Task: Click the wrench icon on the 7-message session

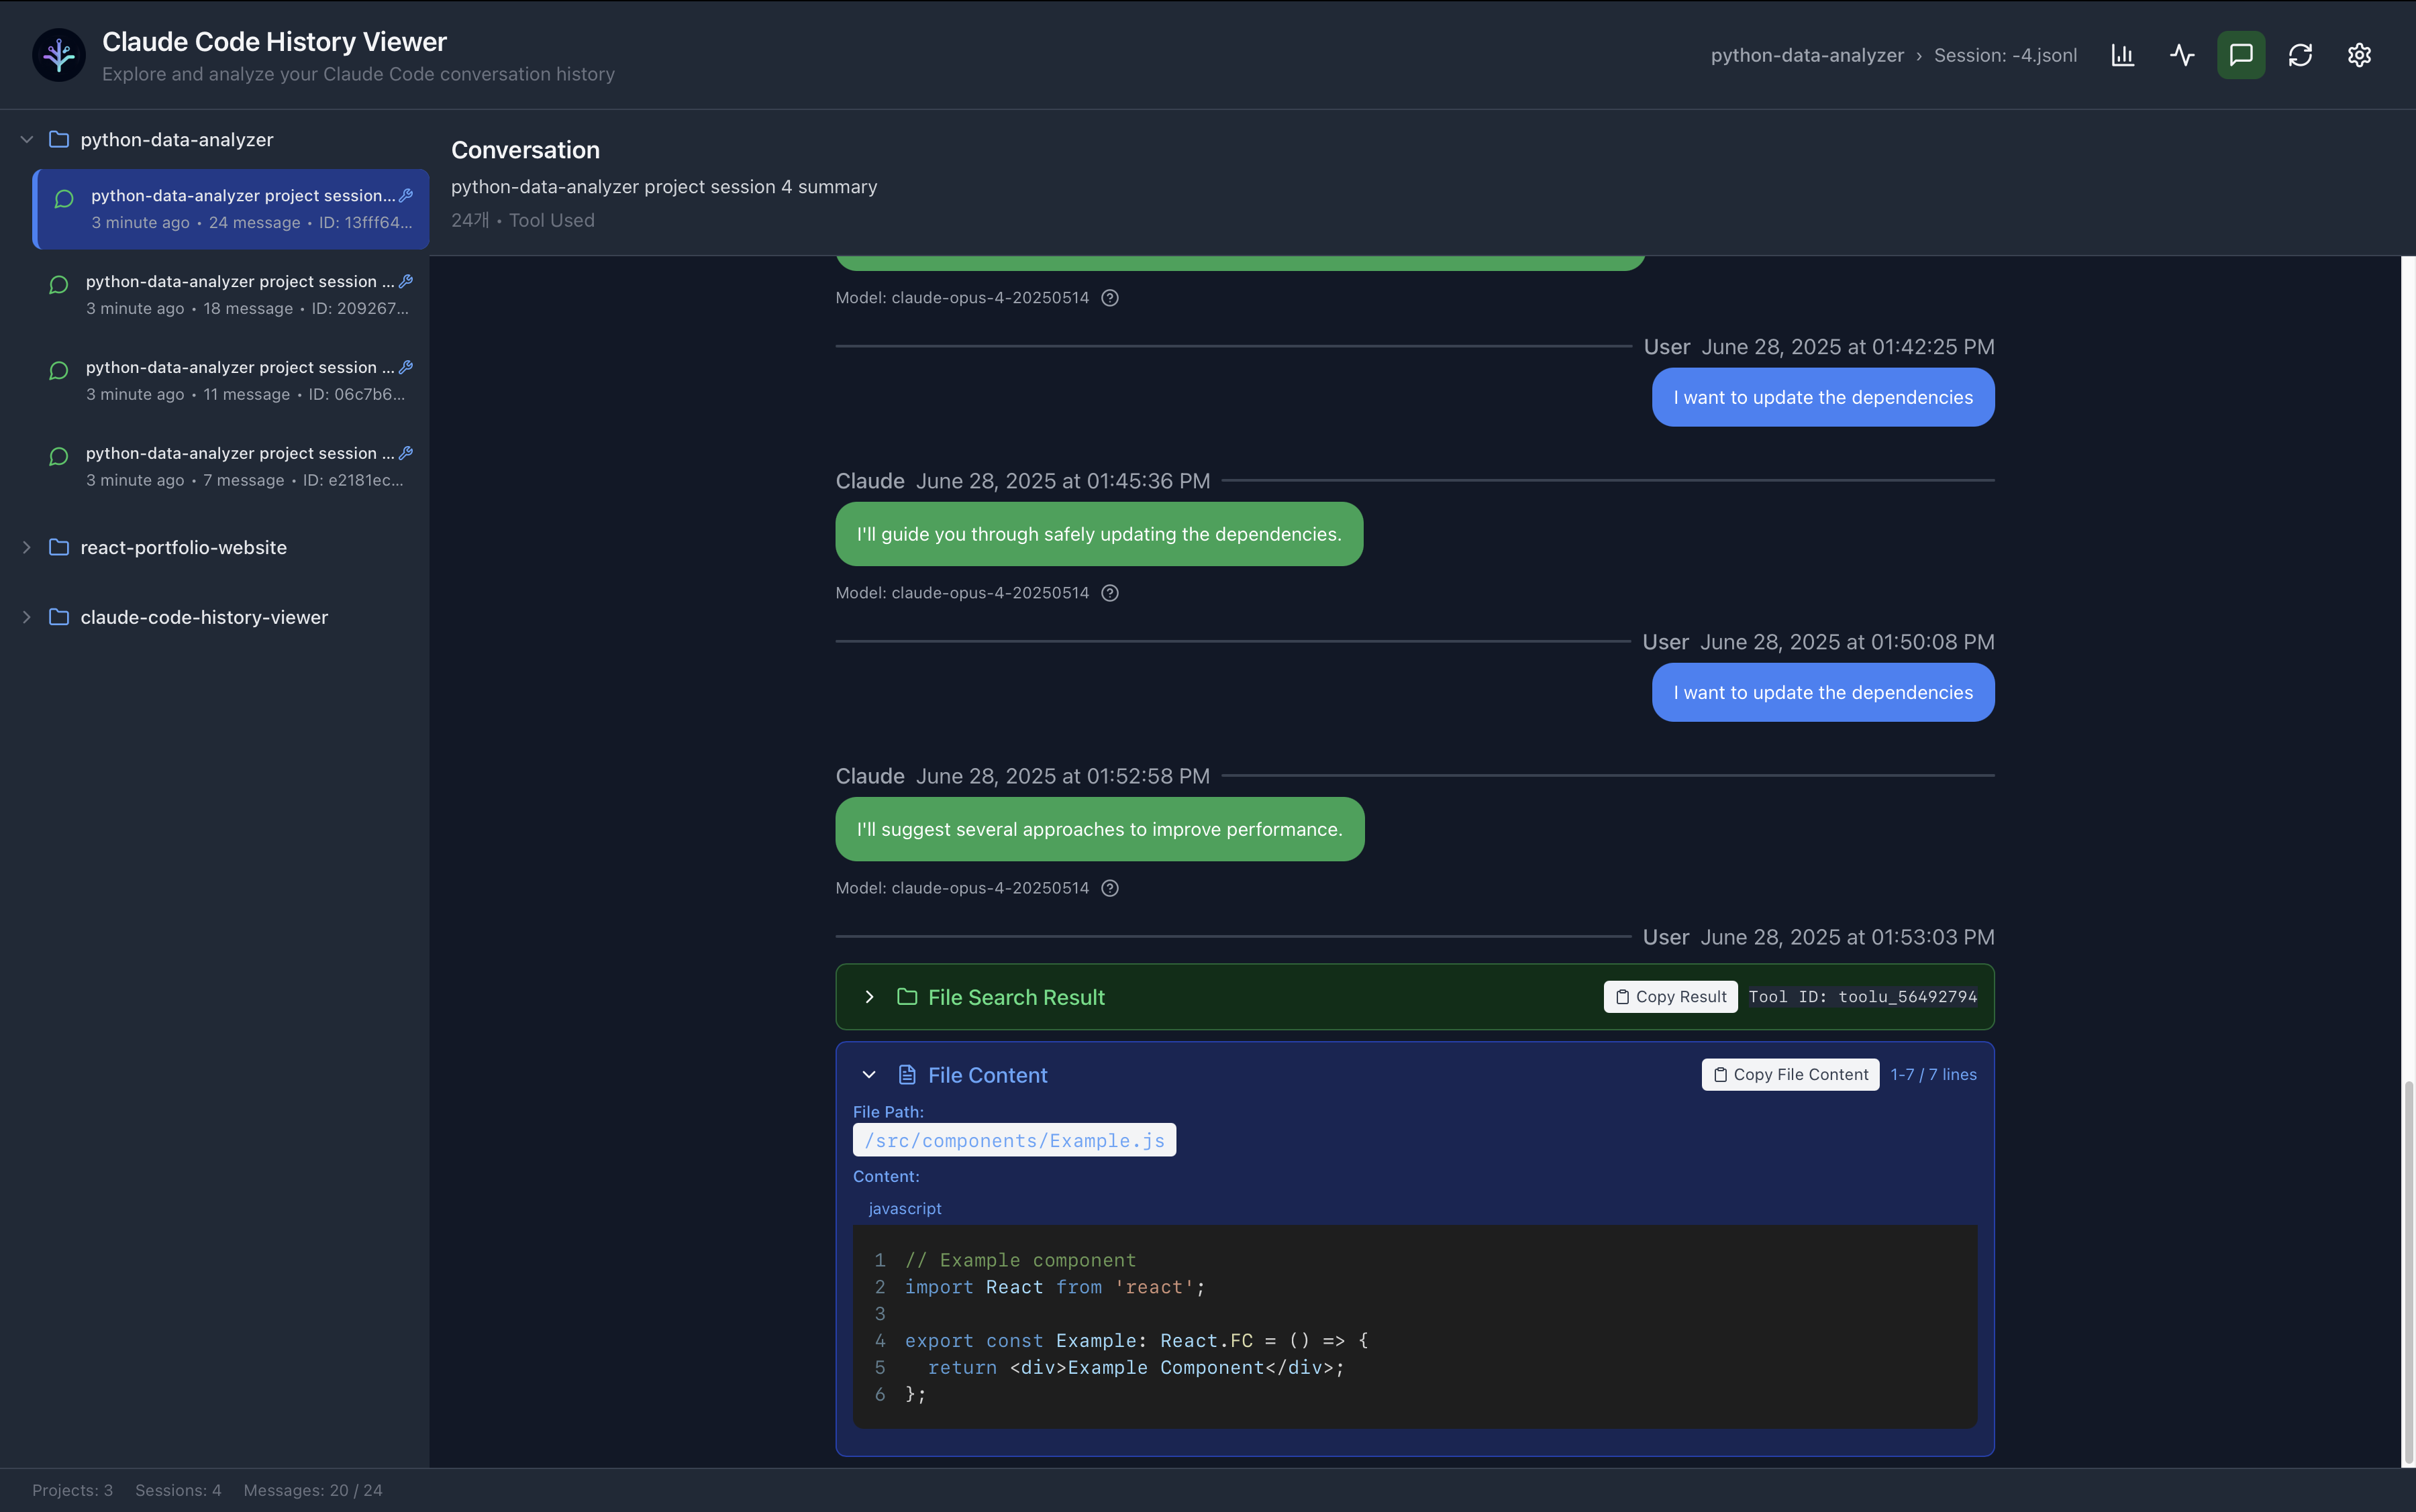Action: pos(406,453)
